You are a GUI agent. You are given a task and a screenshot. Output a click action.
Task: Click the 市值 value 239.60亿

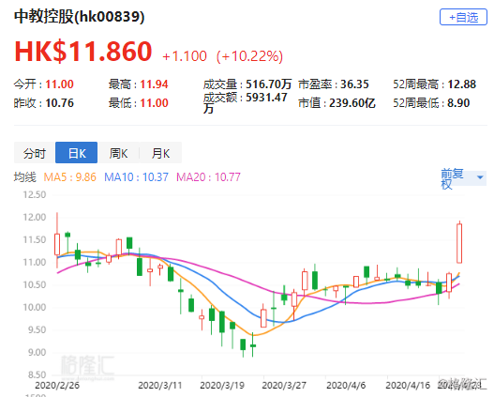pos(352,103)
